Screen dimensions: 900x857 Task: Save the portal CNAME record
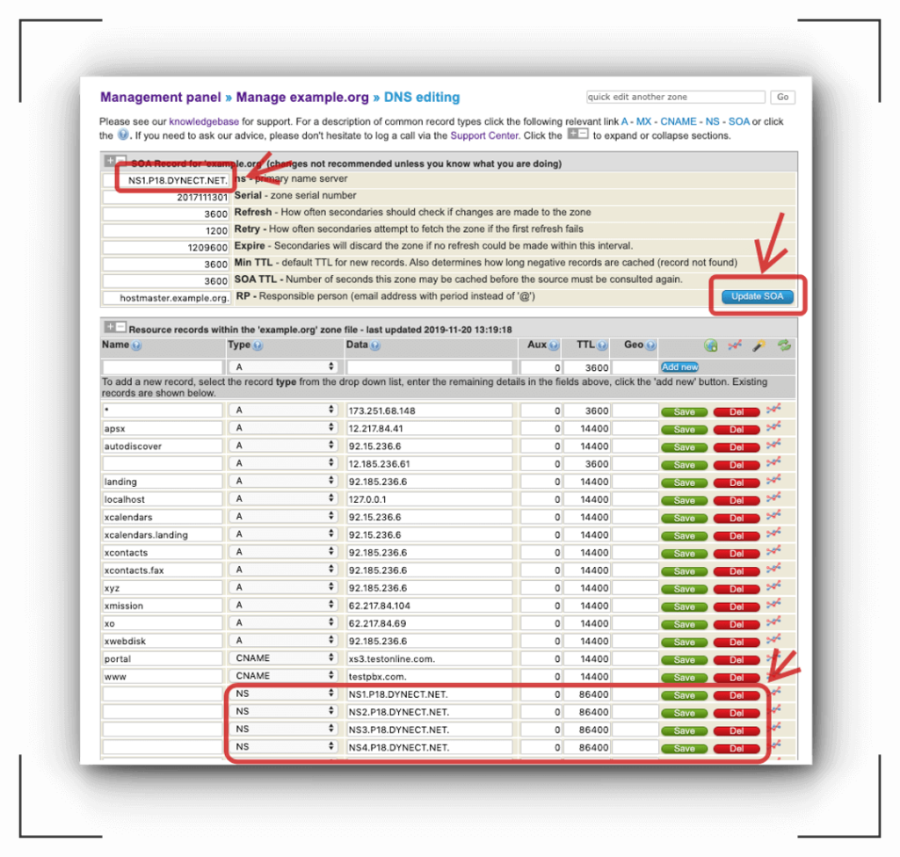(684, 659)
